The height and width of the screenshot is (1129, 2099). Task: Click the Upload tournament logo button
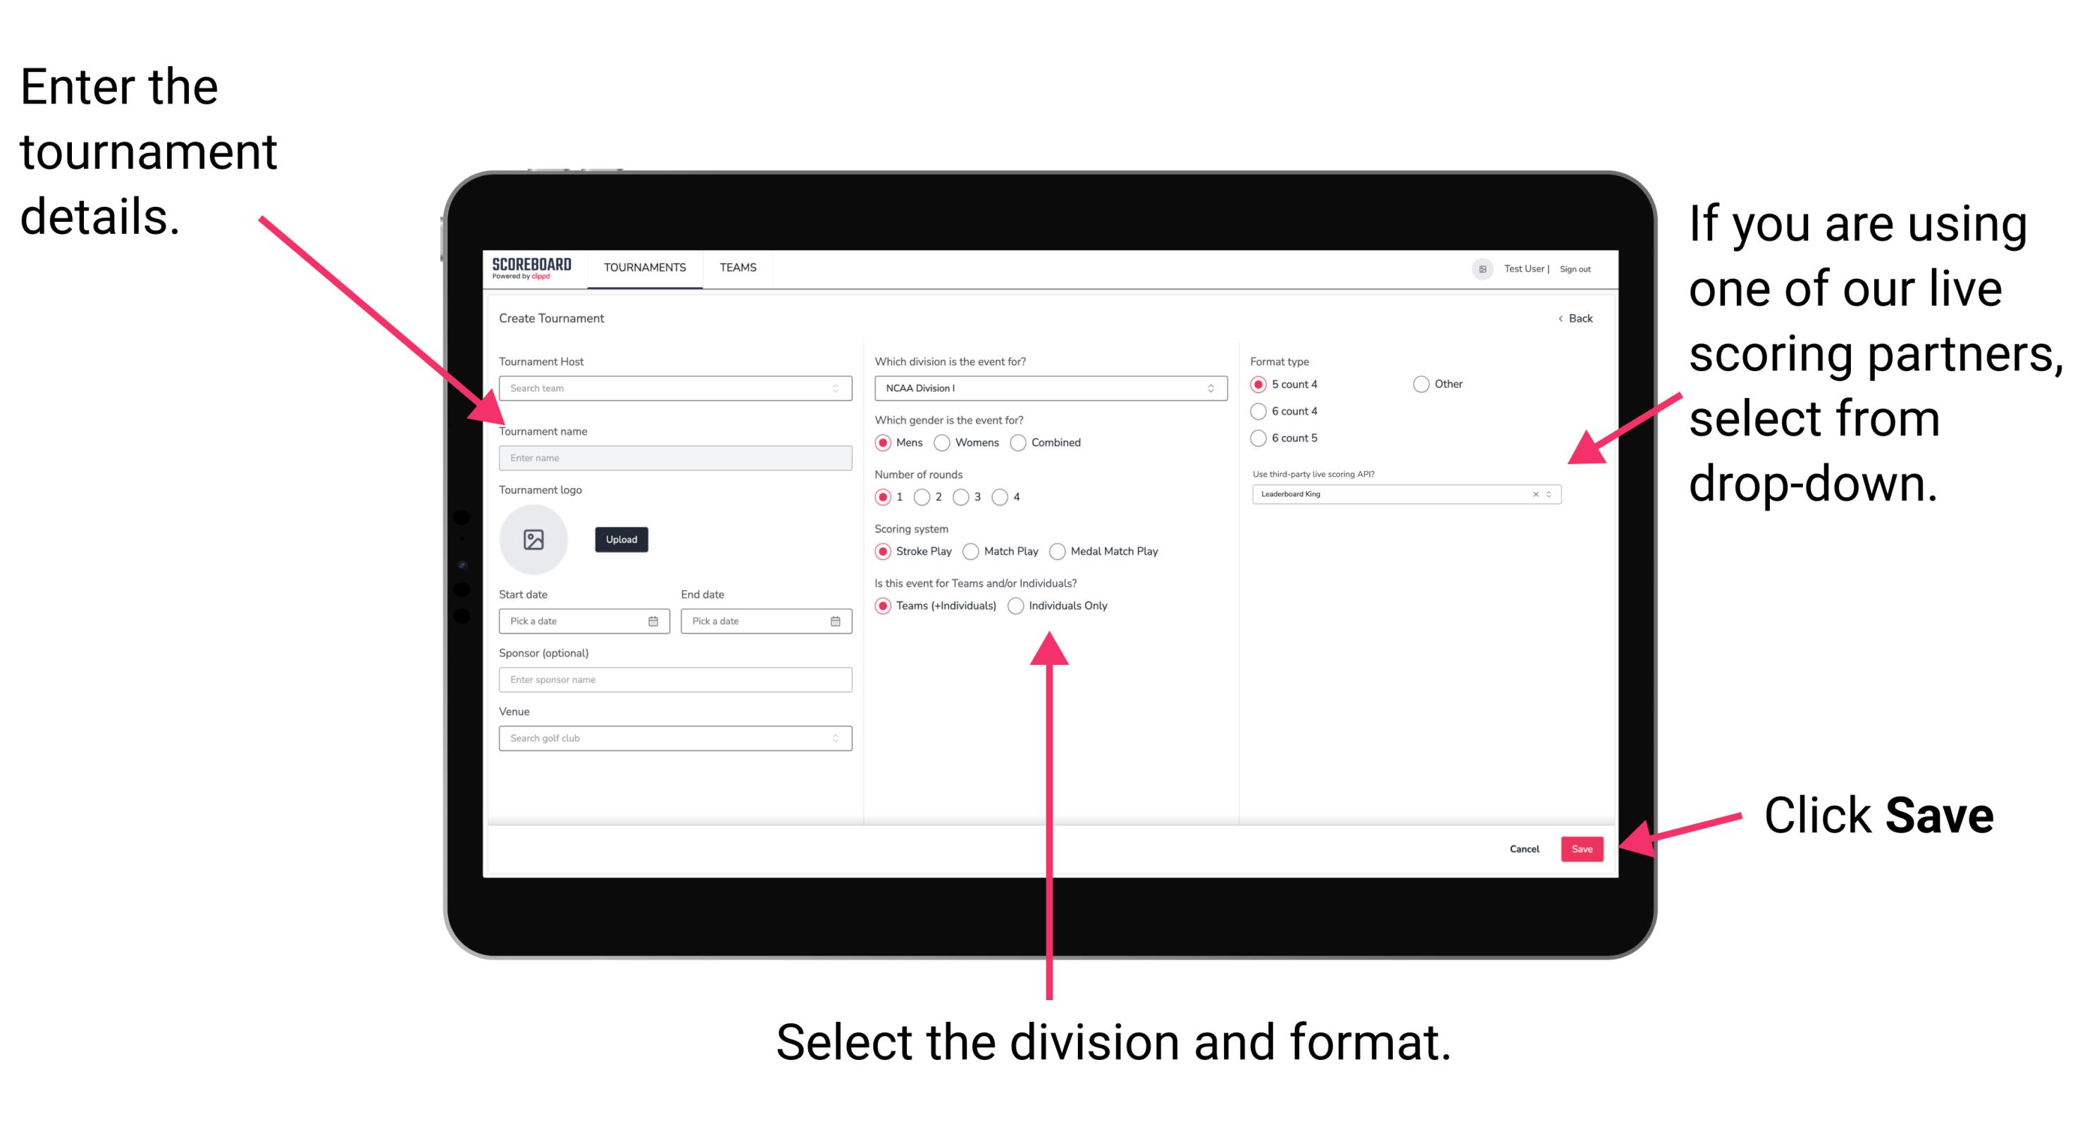[620, 539]
